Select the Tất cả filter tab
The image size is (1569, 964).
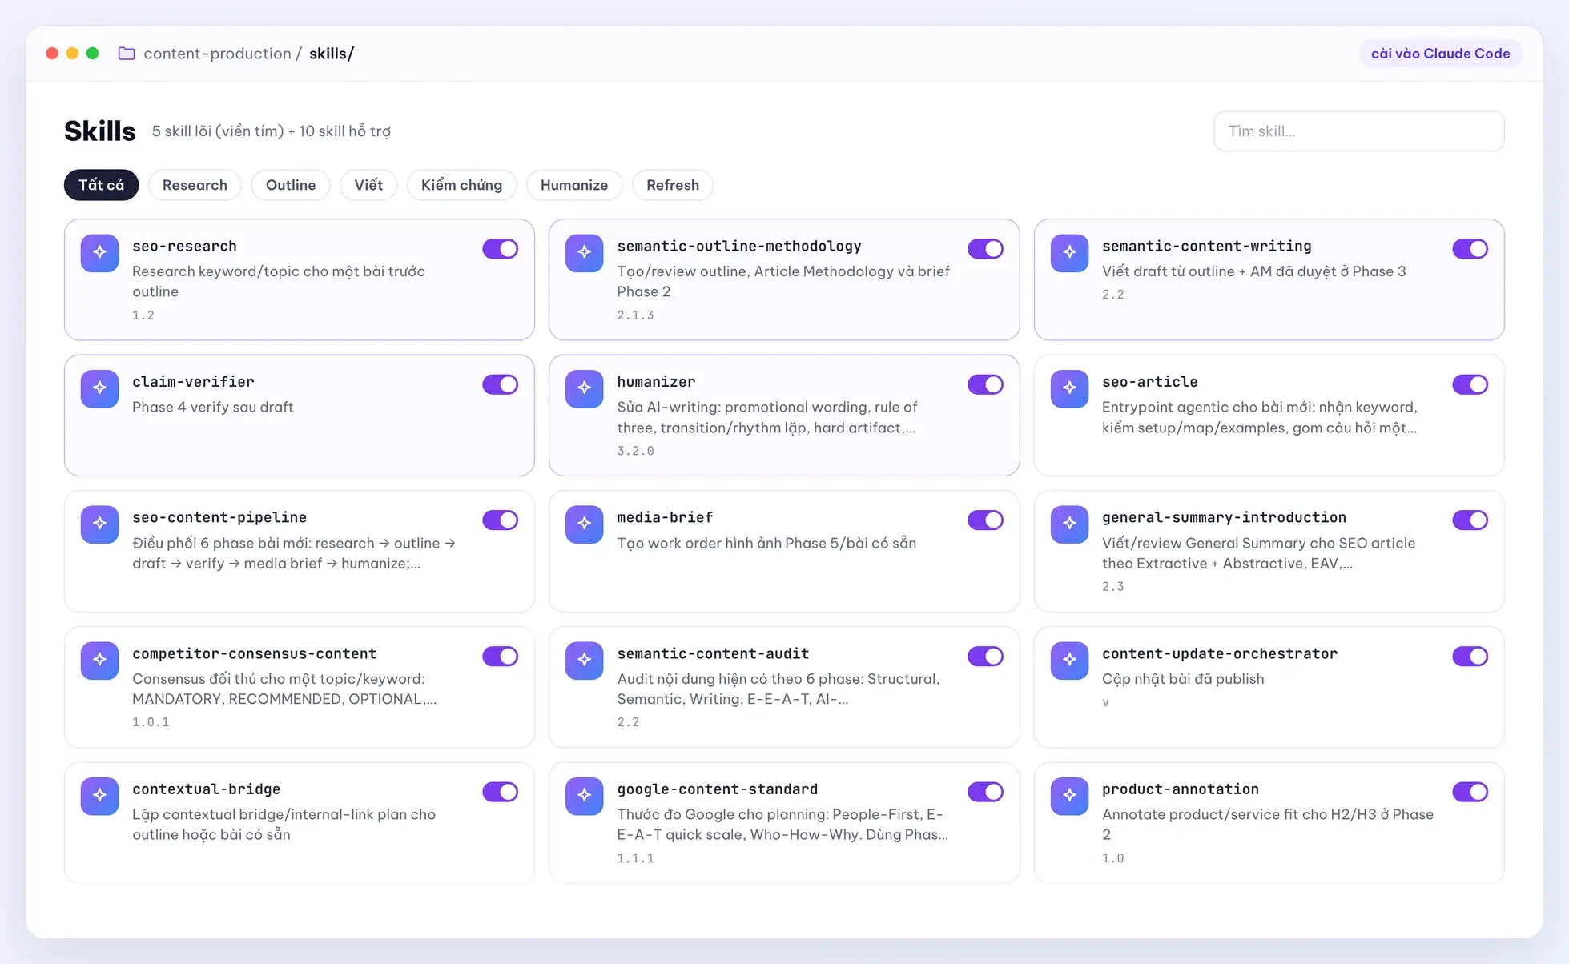101,185
